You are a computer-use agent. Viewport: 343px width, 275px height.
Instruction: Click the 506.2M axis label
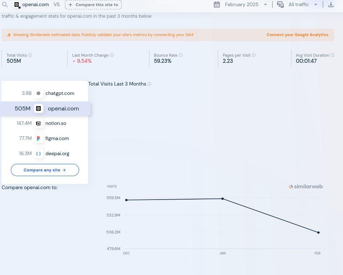113,232
